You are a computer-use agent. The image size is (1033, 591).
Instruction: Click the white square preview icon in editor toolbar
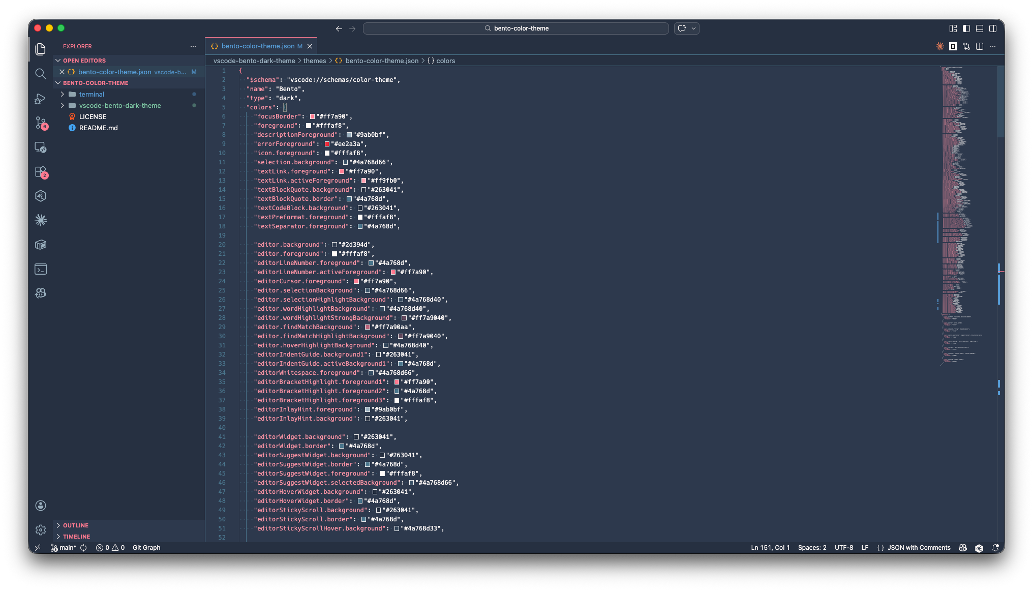(953, 46)
